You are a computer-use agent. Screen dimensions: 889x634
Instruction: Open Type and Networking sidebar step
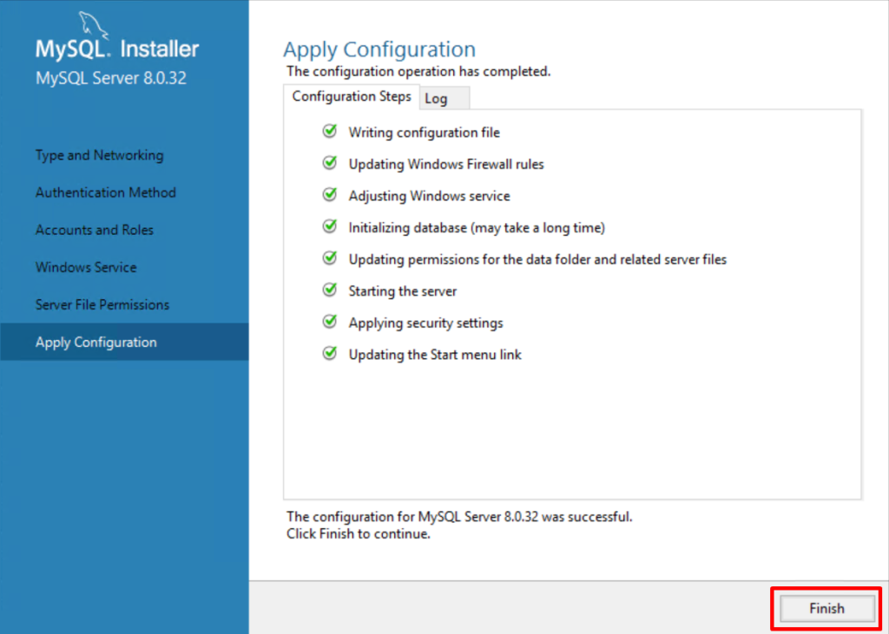coord(99,155)
